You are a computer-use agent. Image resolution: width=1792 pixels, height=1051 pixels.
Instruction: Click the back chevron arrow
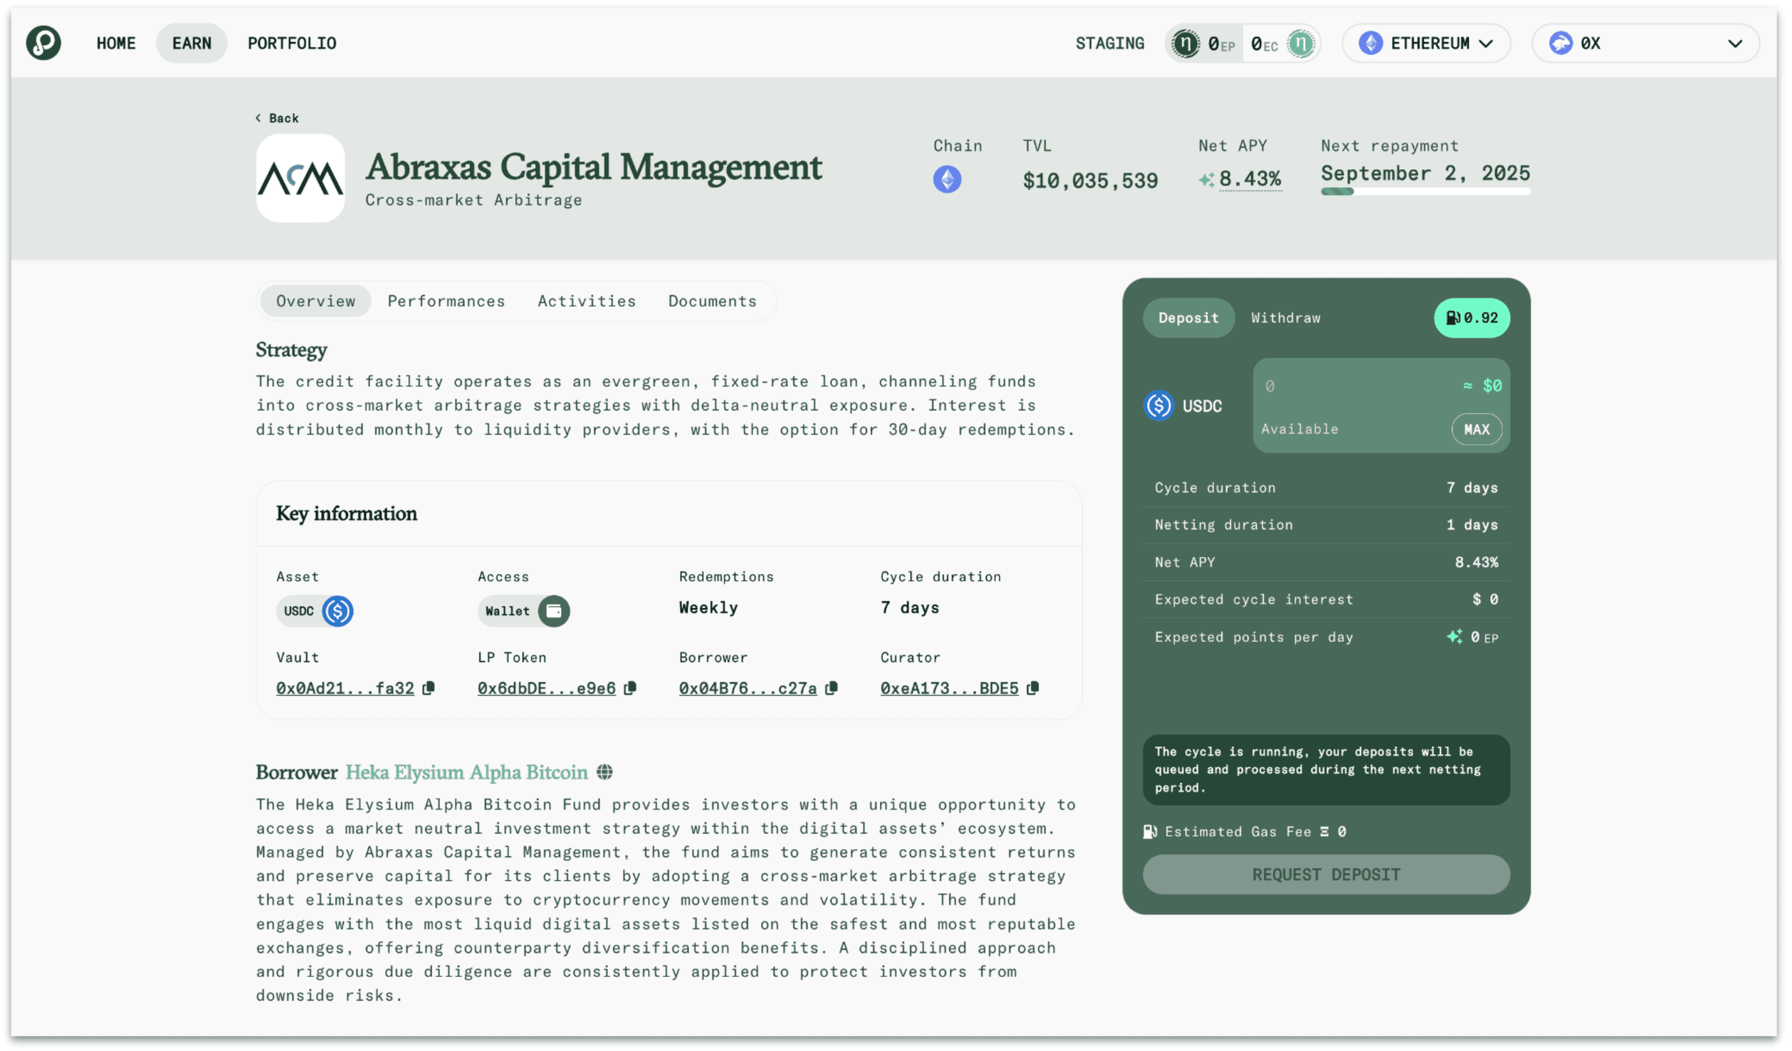pos(258,118)
